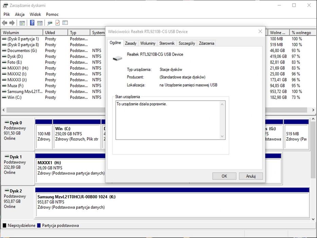The width and height of the screenshot is (317, 238).
Task: Switch to the Zasady tab
Action: 130,43
